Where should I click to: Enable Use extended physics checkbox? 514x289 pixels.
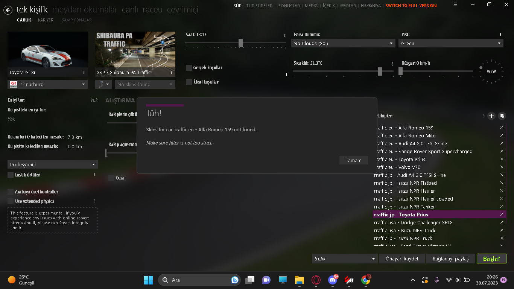tap(11, 201)
